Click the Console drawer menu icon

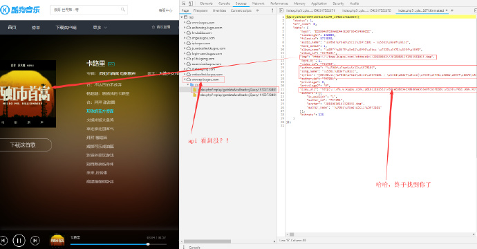(x=184, y=247)
